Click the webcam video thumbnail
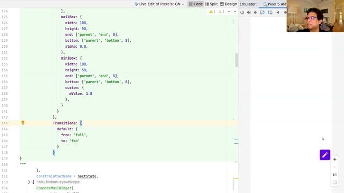 [316, 16]
